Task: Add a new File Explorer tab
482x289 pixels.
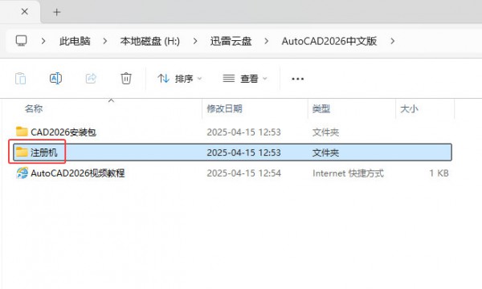Action: click(x=56, y=12)
